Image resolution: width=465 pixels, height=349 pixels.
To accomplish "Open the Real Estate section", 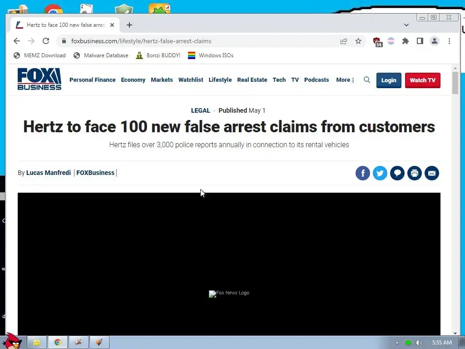I will coord(252,80).
